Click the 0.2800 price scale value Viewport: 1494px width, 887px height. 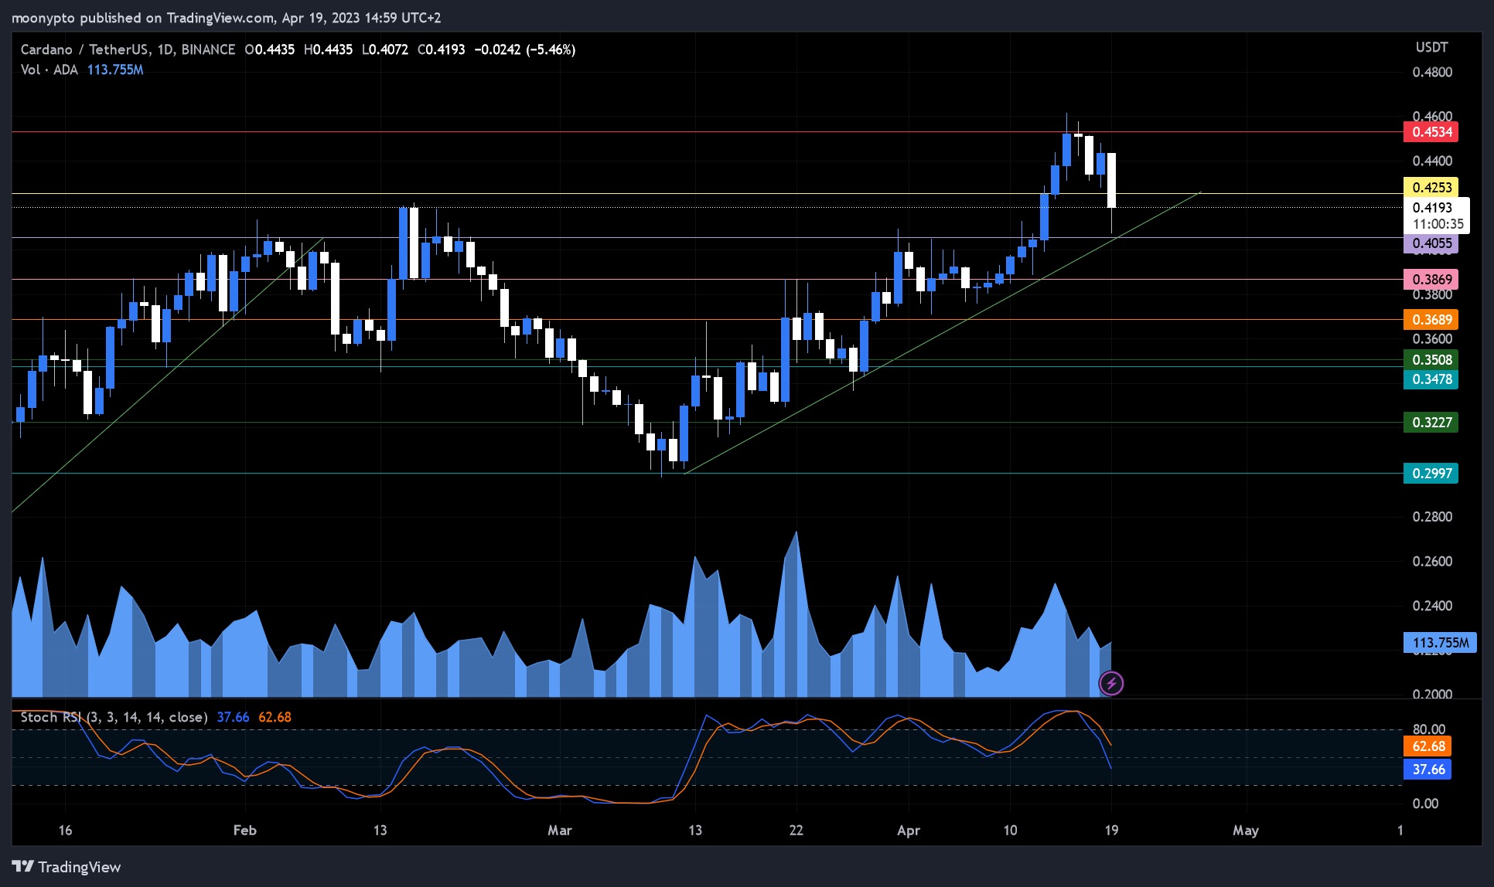(x=1432, y=517)
